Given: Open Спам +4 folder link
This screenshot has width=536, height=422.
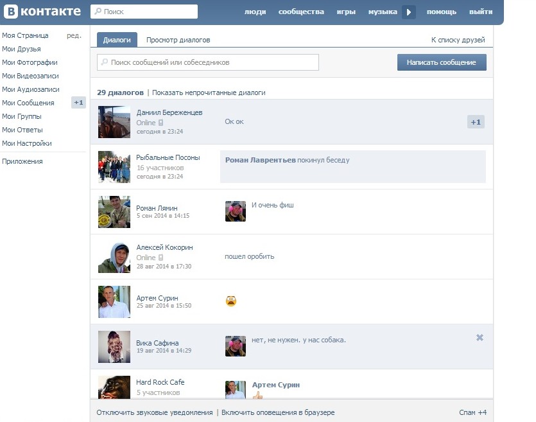Looking at the screenshot, I should [472, 412].
